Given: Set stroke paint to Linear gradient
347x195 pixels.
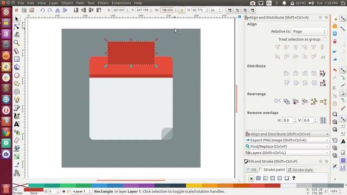Looking at the screenshot, I should pos(265,178).
